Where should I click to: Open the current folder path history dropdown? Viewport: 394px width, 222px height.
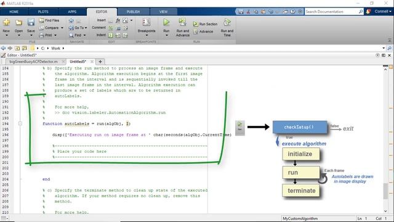tap(384, 48)
